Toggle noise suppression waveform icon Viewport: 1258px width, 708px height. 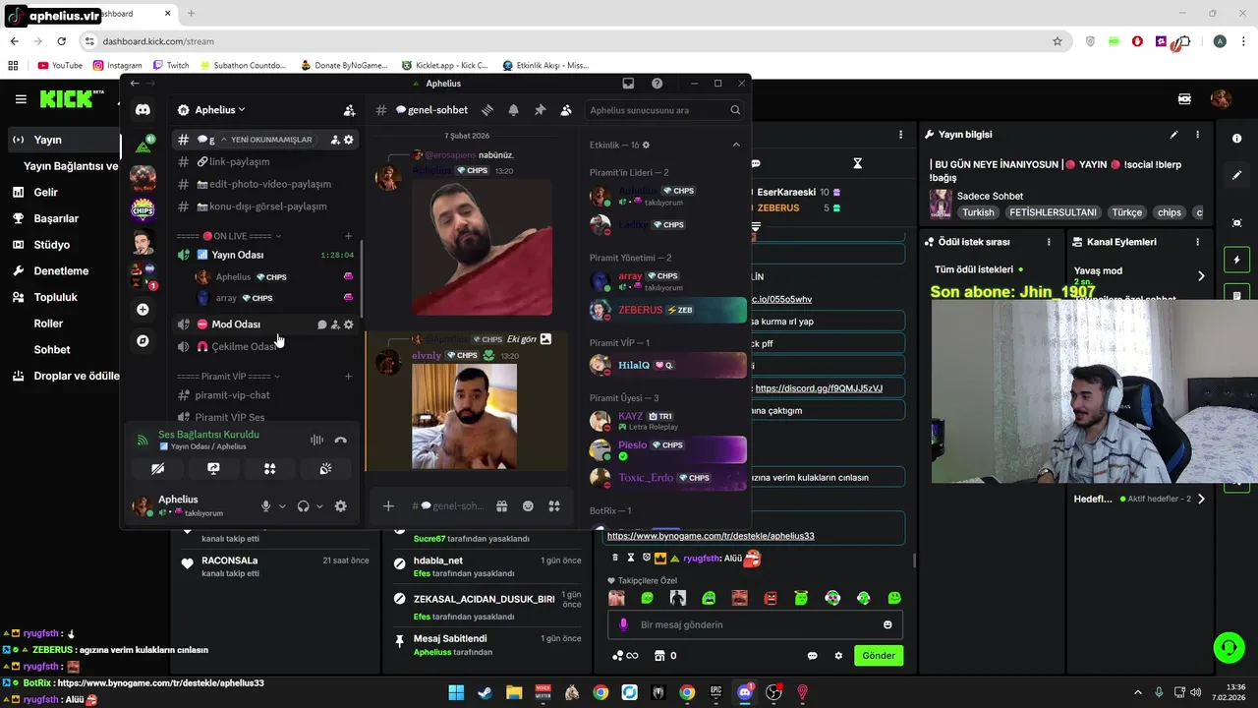pyautogui.click(x=316, y=441)
